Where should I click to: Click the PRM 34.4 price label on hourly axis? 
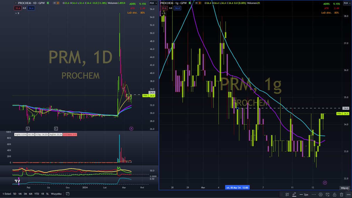[343, 114]
